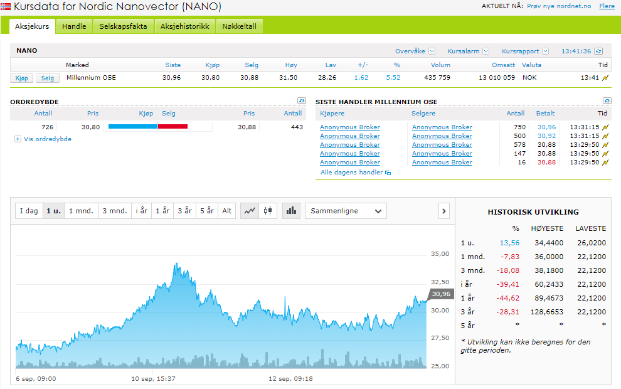Sort order depth by Kjøp column header
This screenshot has width=621, height=389.
(x=146, y=114)
